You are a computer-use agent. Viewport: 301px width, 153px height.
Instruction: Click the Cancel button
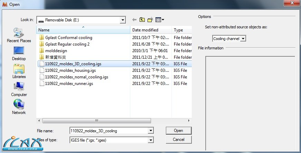(x=179, y=140)
